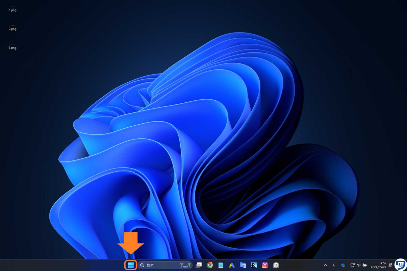This screenshot has height=271, width=407.
Task: Open the blue notepad app on the taskbar
Action: (x=221, y=265)
